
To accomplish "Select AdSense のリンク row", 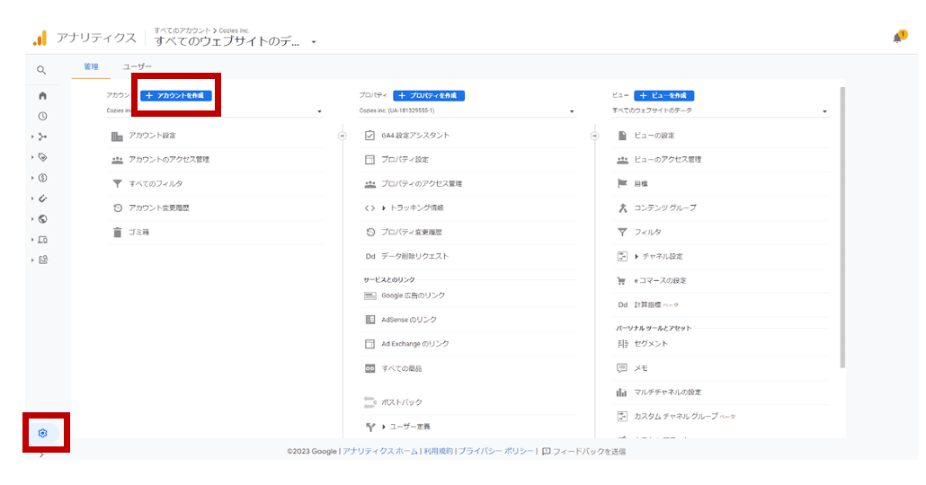I will pyautogui.click(x=469, y=320).
